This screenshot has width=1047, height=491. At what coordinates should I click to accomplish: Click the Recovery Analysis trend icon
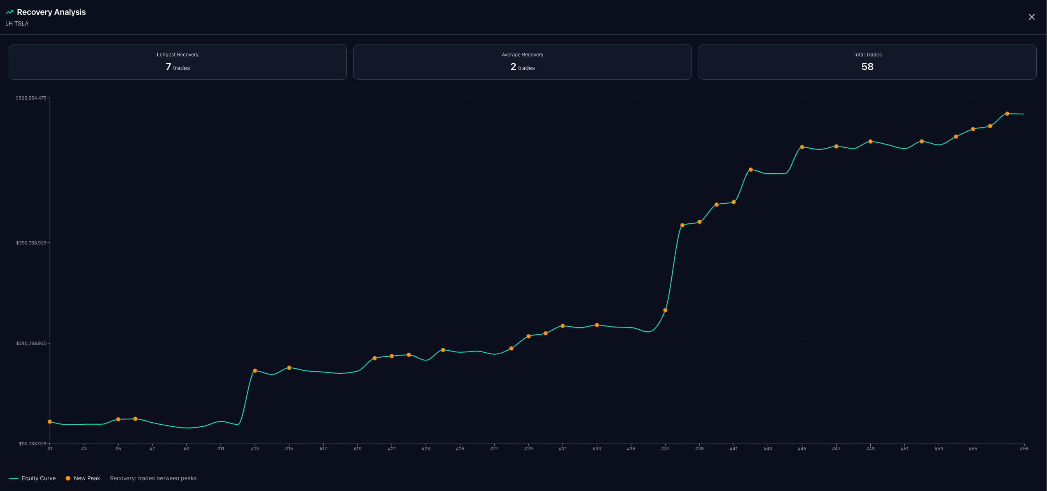tap(9, 12)
